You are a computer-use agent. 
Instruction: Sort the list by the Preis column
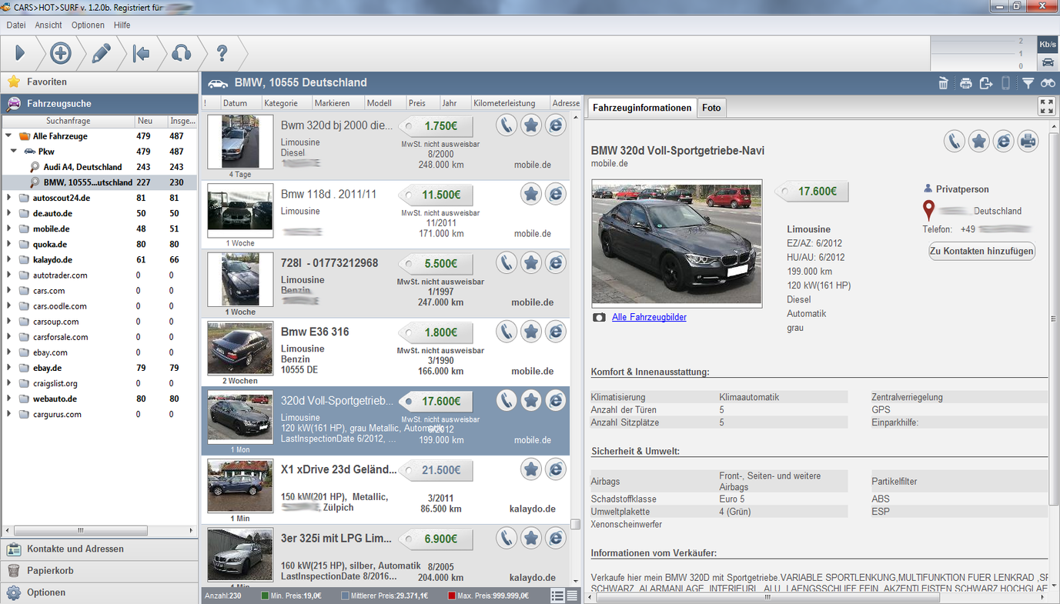point(423,103)
